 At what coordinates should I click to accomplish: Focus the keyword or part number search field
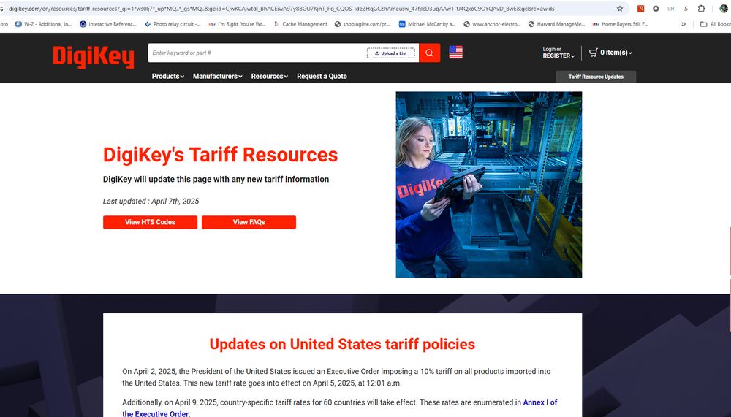click(x=257, y=53)
